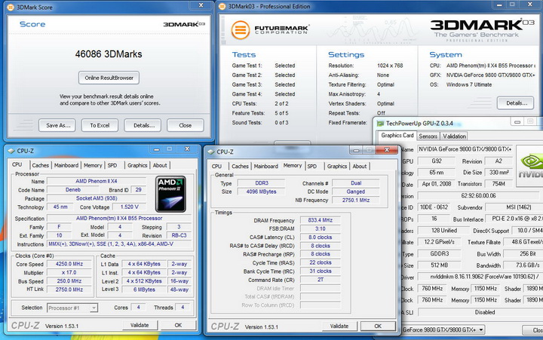Viewport: 543px width, 340px height.
Task: Click the GPU-Z title bar icon
Action: 380,123
